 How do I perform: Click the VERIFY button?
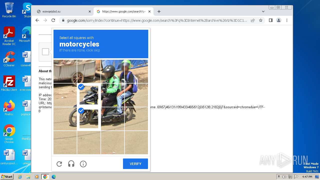pyautogui.click(x=135, y=164)
